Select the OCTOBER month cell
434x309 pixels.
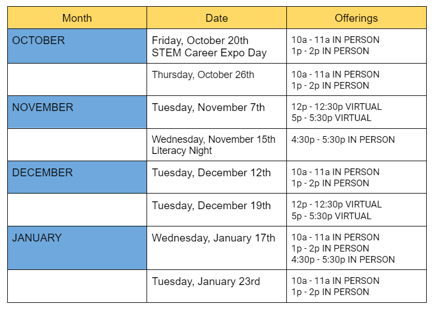click(77, 46)
